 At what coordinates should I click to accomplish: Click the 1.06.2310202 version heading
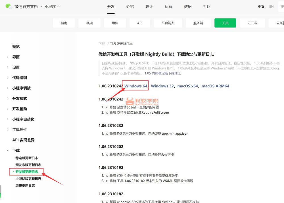pos(111,147)
